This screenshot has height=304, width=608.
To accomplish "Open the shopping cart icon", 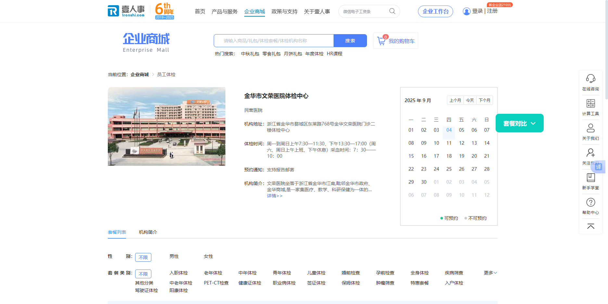I will 382,40.
